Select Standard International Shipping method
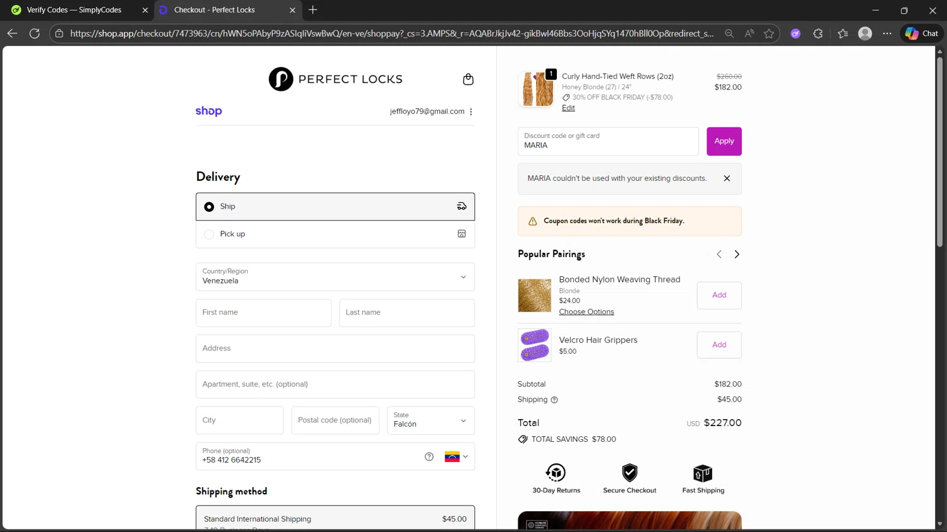Image resolution: width=947 pixels, height=532 pixels. coord(335,518)
